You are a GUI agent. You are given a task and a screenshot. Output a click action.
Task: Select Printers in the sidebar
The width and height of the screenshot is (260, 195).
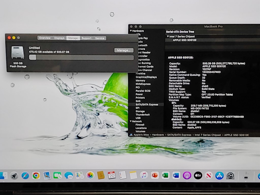pyautogui.click(x=140, y=98)
